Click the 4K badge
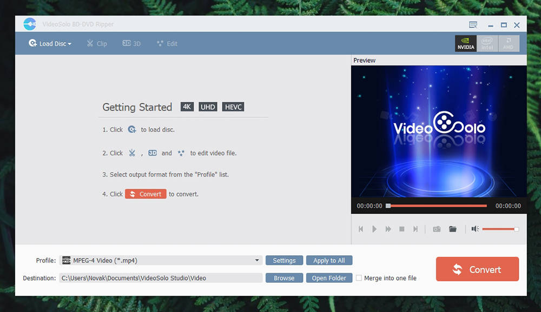This screenshot has height=312, width=541. pyautogui.click(x=187, y=107)
